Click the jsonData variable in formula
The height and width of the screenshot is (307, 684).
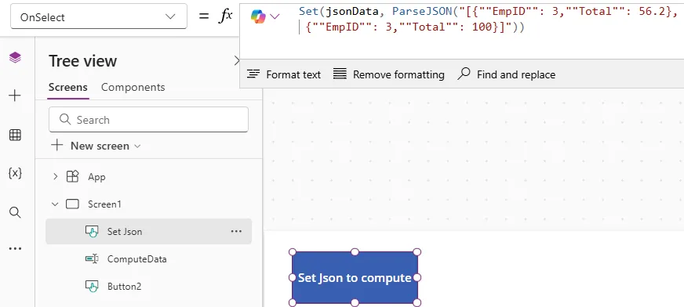coord(352,11)
